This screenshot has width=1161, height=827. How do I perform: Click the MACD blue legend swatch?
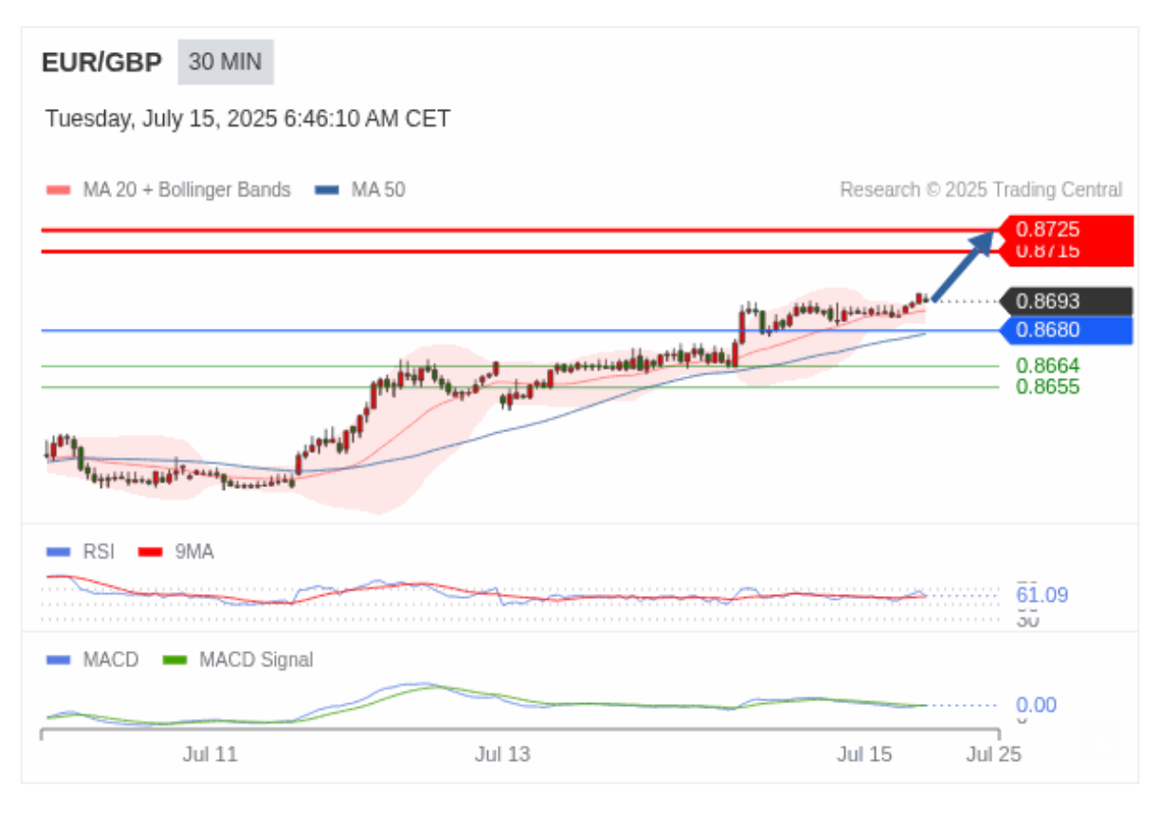coord(58,660)
